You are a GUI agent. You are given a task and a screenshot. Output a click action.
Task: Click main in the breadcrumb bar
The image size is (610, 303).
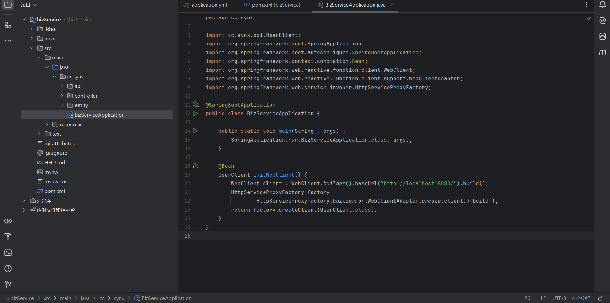[x=65, y=298]
